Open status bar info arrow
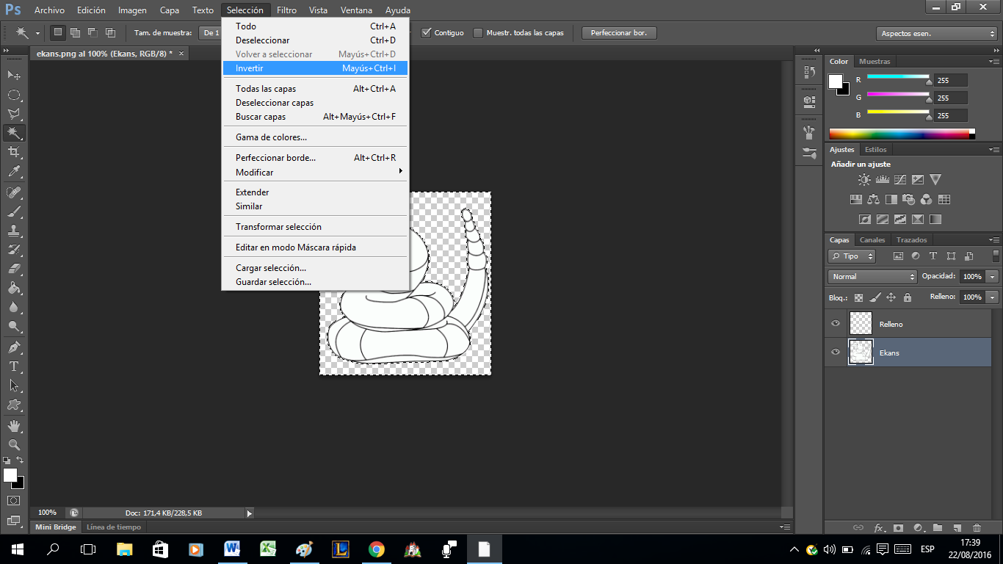The image size is (1003, 564). pos(250,513)
